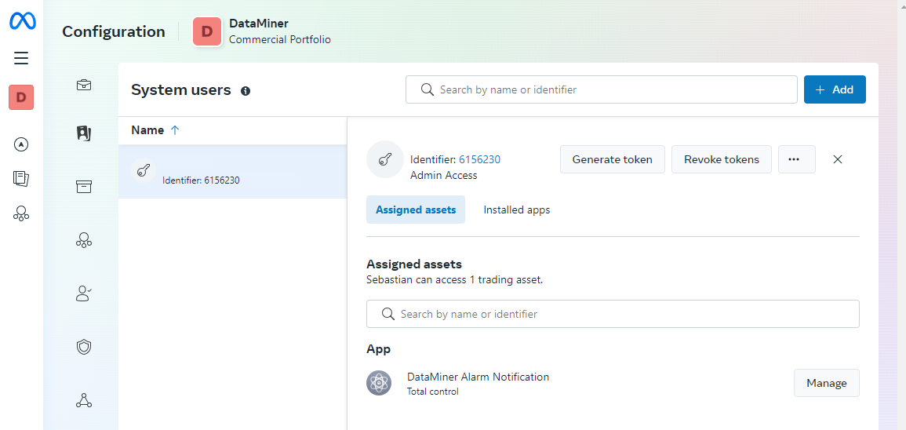Select the red D account tile in left rail

point(21,97)
